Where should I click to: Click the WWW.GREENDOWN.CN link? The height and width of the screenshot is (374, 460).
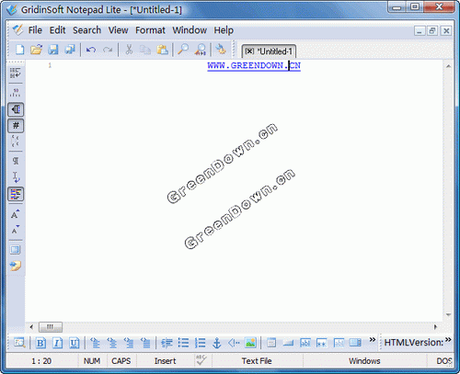tap(254, 65)
